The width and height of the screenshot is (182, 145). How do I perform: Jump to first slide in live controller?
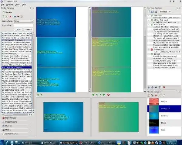pyautogui.click(x=93, y=95)
